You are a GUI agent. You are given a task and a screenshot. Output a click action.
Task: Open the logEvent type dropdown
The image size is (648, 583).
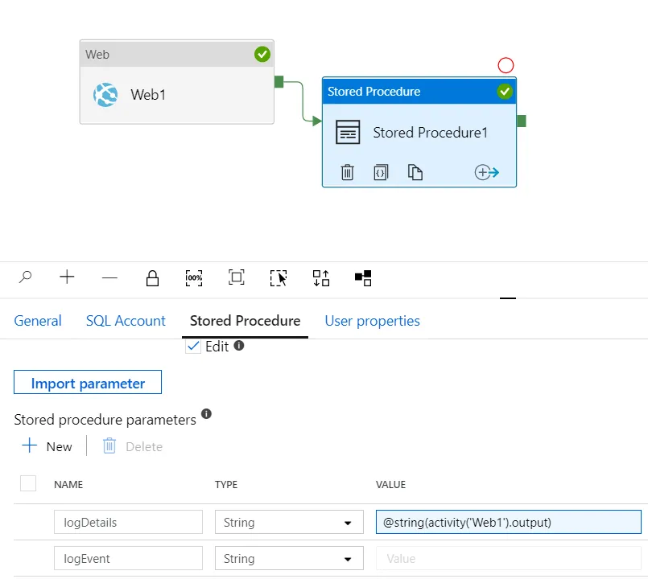[x=289, y=558]
